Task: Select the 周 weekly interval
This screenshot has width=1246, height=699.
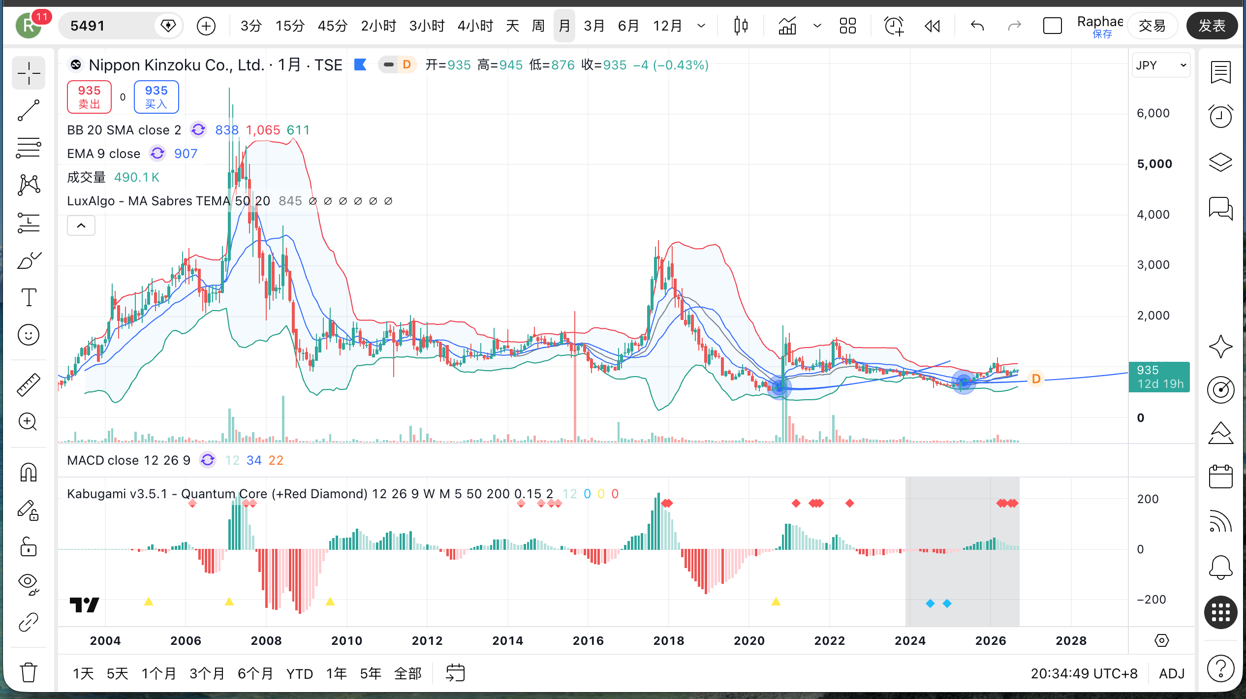Action: tap(538, 26)
